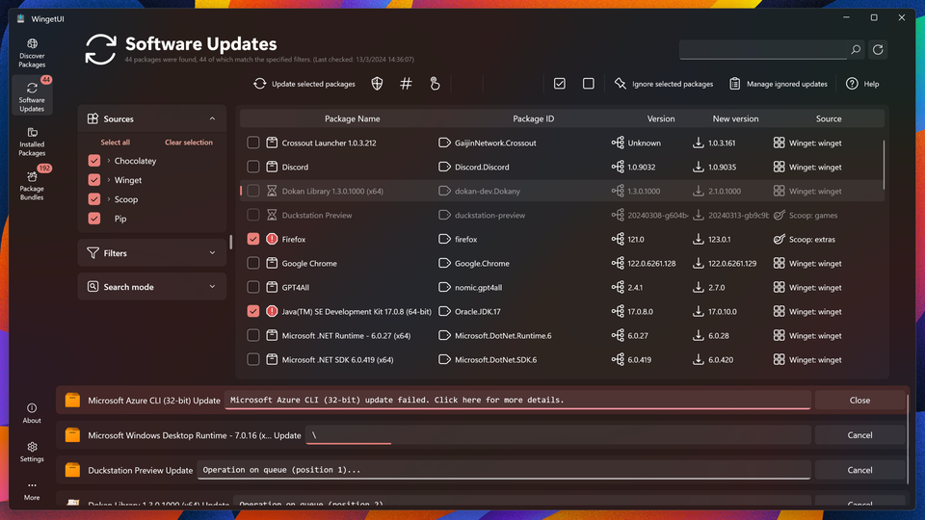
Task: Switch to Installed Packages page
Action: tap(32, 141)
